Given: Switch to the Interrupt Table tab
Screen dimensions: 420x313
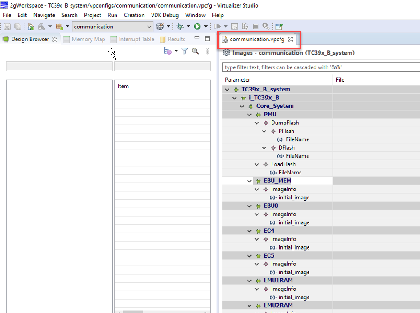Looking at the screenshot, I should pyautogui.click(x=136, y=39).
